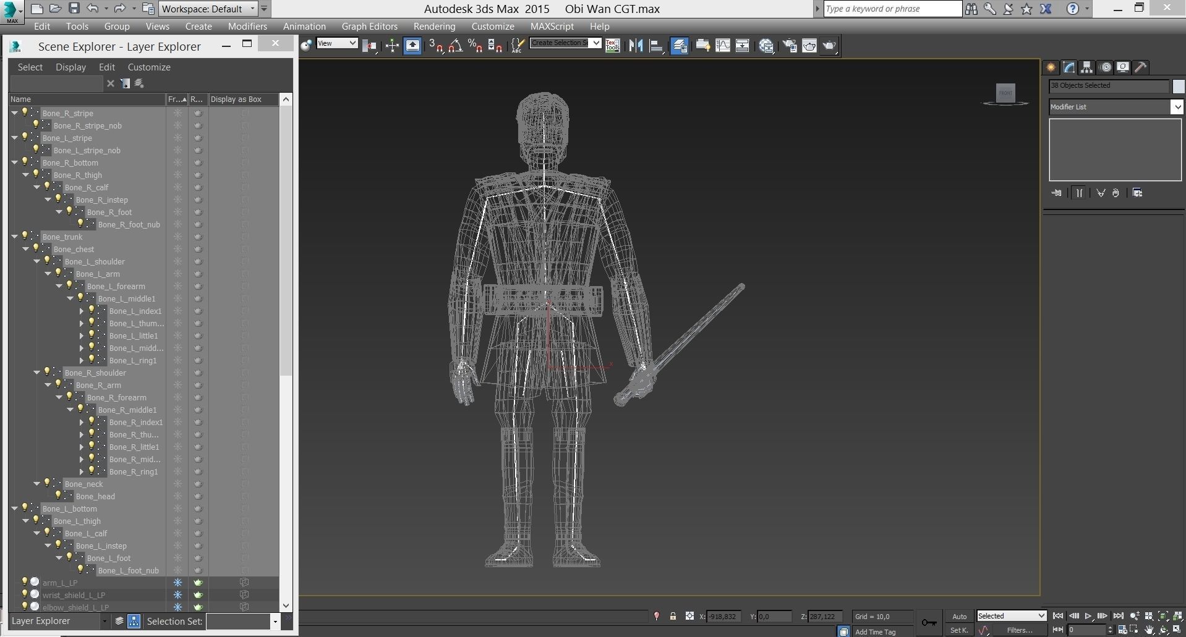Open Render Setup teapot icon
The height and width of the screenshot is (637, 1186).
point(790,46)
